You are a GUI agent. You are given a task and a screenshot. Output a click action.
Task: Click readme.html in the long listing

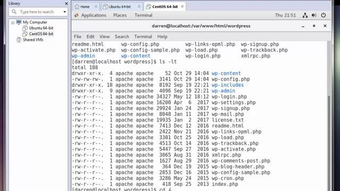228,126
